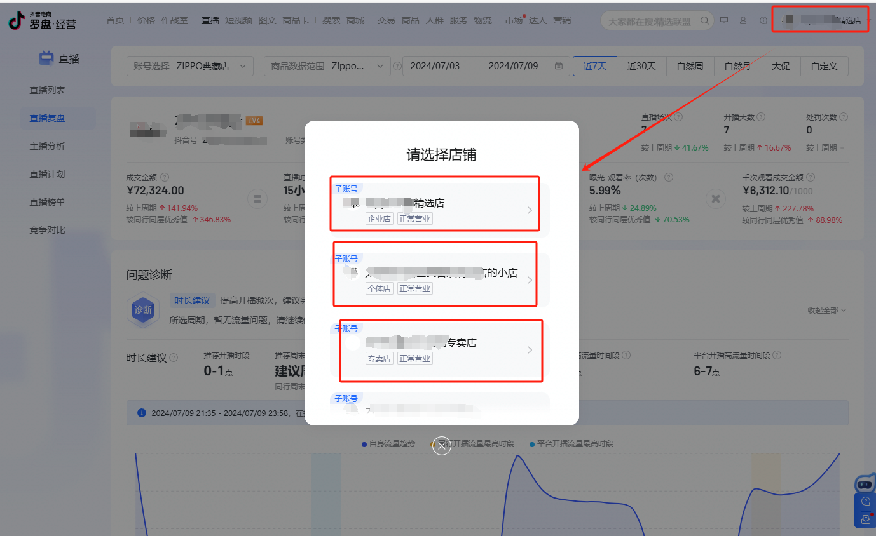The width and height of the screenshot is (876, 536).
Task: Open the 商品数据范围 dropdown
Action: click(x=327, y=66)
